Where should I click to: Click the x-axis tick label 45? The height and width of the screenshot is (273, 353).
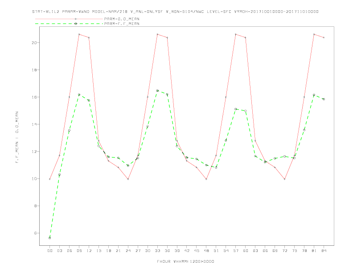pyautogui.click(x=197, y=251)
